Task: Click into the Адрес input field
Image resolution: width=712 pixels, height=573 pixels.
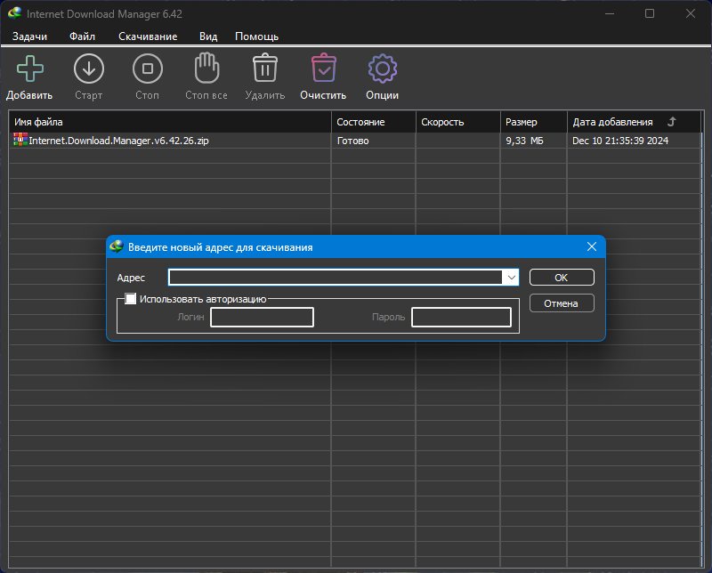Action: pos(336,278)
